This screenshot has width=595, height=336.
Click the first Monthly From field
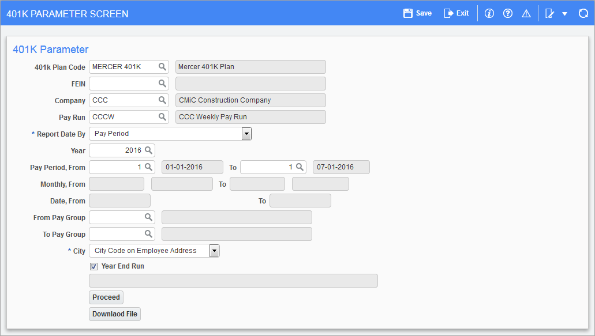(117, 184)
